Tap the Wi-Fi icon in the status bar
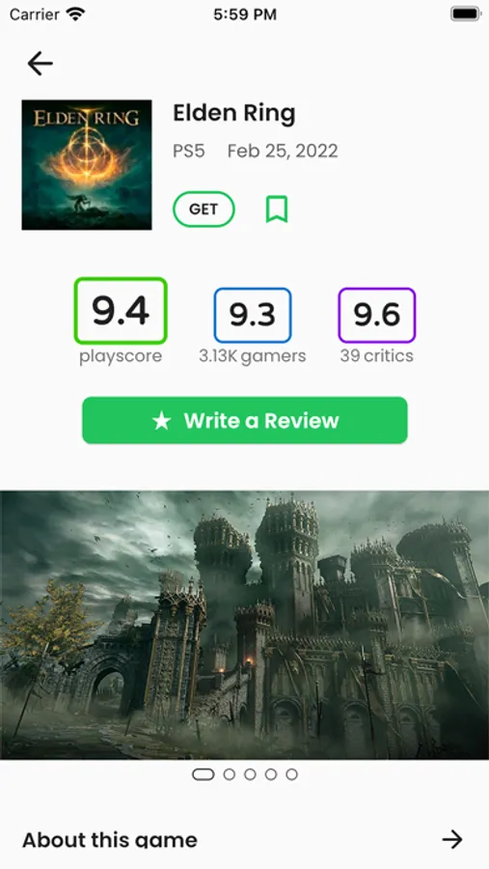This screenshot has height=869, width=489. pos(75,14)
